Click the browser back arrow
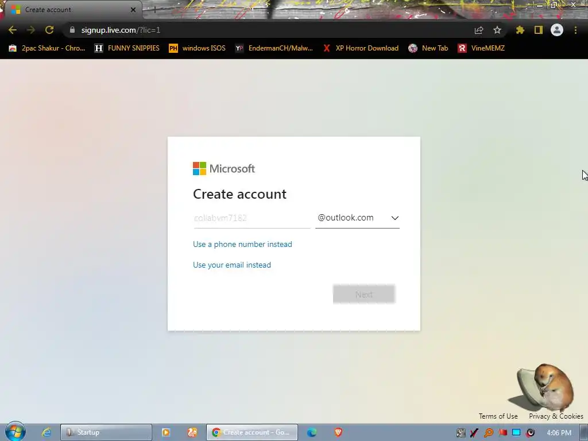This screenshot has height=441, width=588. coord(13,30)
